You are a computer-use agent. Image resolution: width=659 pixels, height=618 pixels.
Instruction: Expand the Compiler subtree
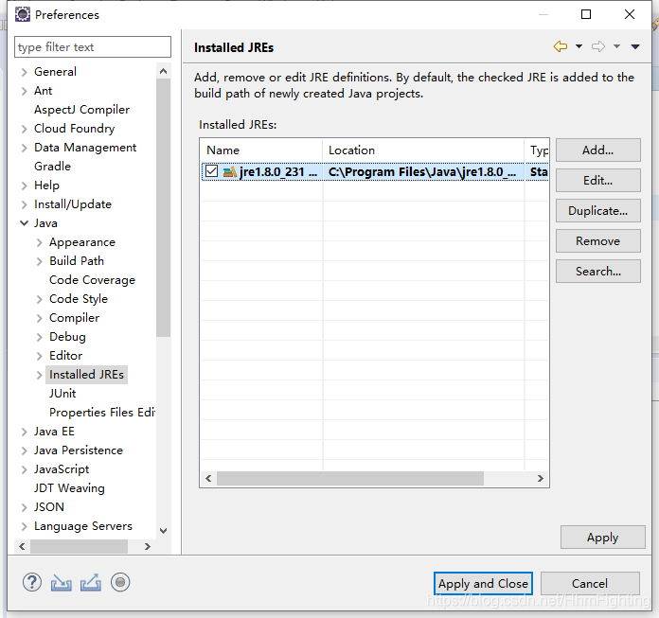coord(40,318)
